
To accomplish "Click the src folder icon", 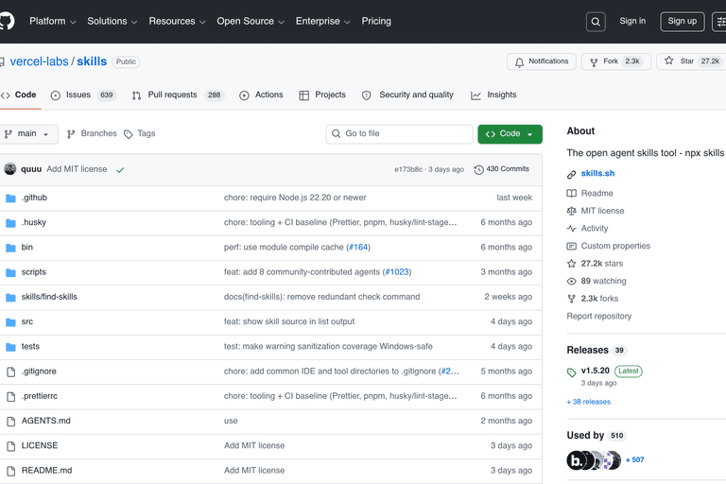I will tap(10, 322).
